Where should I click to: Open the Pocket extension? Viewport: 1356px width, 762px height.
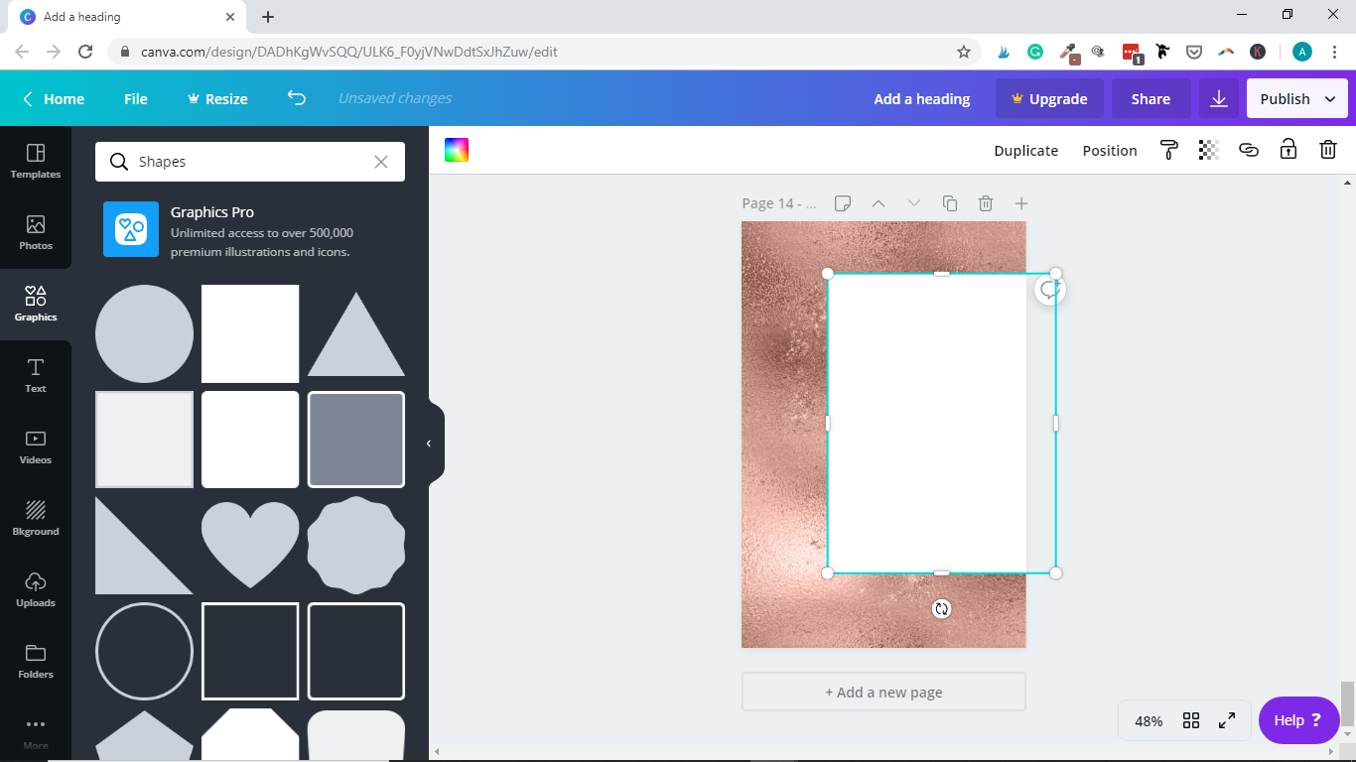point(1195,52)
